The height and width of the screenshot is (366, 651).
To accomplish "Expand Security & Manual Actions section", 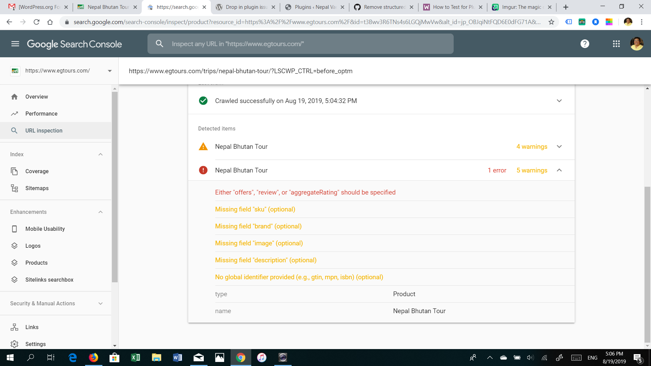I will 100,303.
